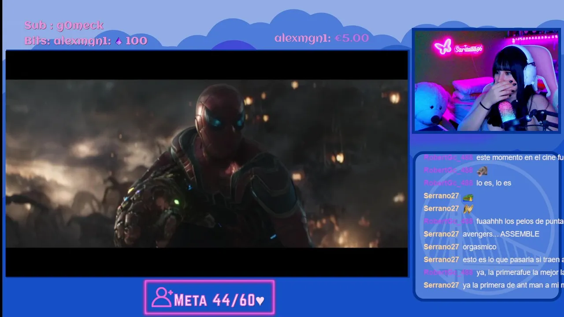Click username Serrano27 beside 'orgasmico'
The image size is (564, 317).
pos(441,247)
